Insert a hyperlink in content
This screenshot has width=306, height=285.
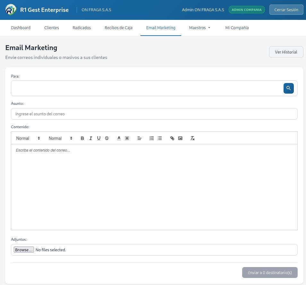[x=172, y=138]
